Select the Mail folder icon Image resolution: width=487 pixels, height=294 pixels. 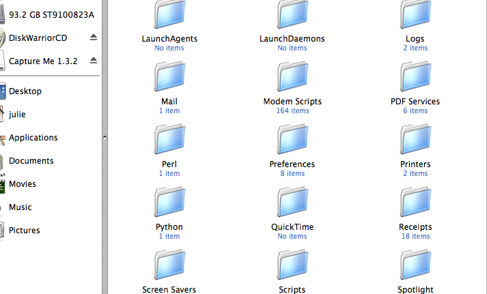pos(169,76)
